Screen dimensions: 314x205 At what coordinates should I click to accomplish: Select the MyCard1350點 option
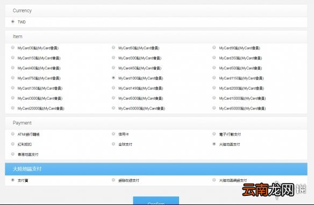pos(13,87)
